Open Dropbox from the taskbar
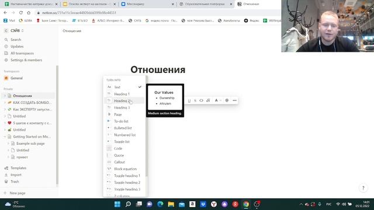Image resolution: width=374 pixels, height=210 pixels. 203,204
